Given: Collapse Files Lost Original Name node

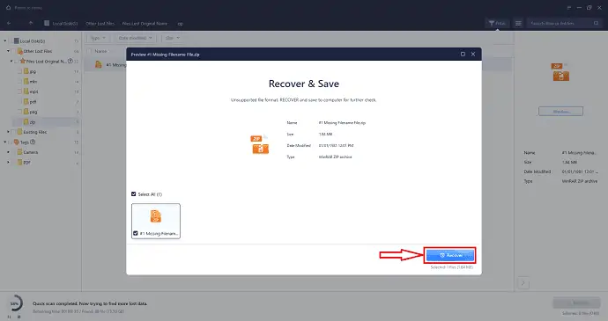Looking at the screenshot, I should 11,62.
